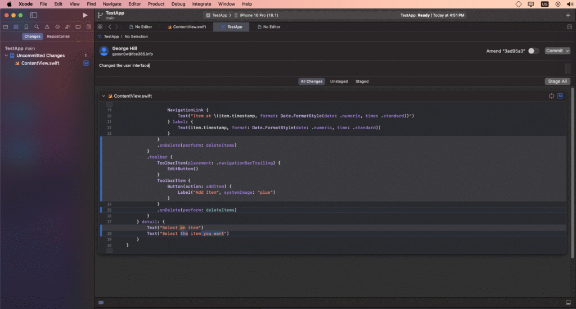Click the diff view vertical scrollbar
Viewport: 576px width, 309px height.
pos(572,172)
